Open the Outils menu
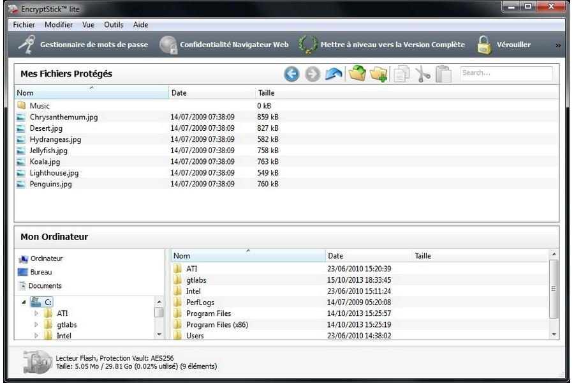574x383 pixels. pyautogui.click(x=114, y=25)
